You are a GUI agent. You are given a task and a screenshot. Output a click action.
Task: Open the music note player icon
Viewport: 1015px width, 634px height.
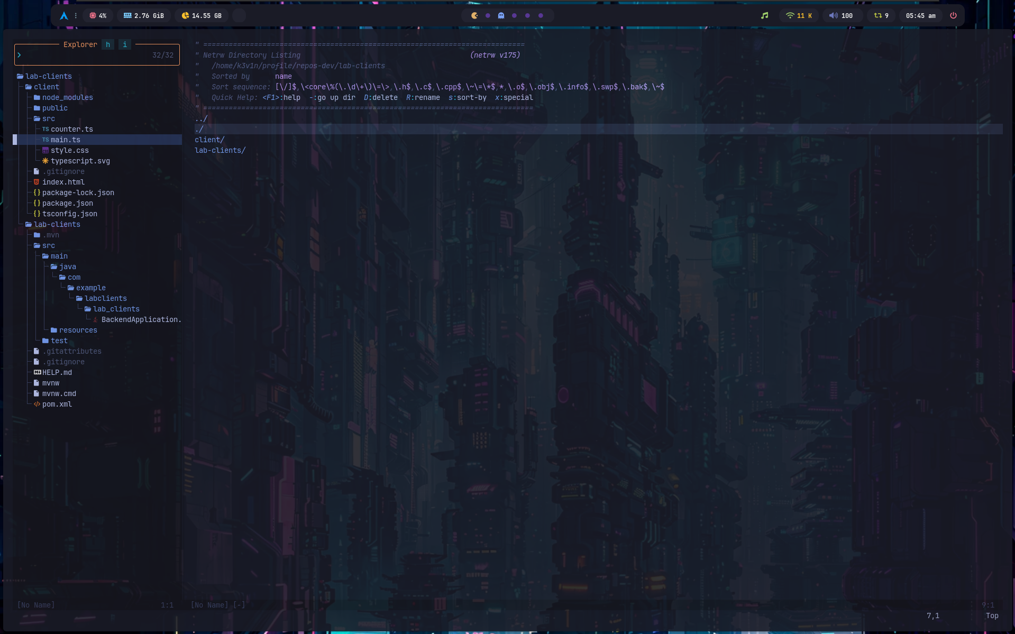pyautogui.click(x=764, y=16)
